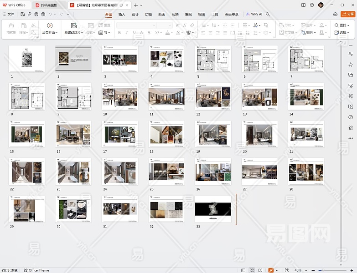Viewport: 357px width, 273px height.
Task: Open the 新建幻灯片 dropdown arrow
Action: coord(82,33)
